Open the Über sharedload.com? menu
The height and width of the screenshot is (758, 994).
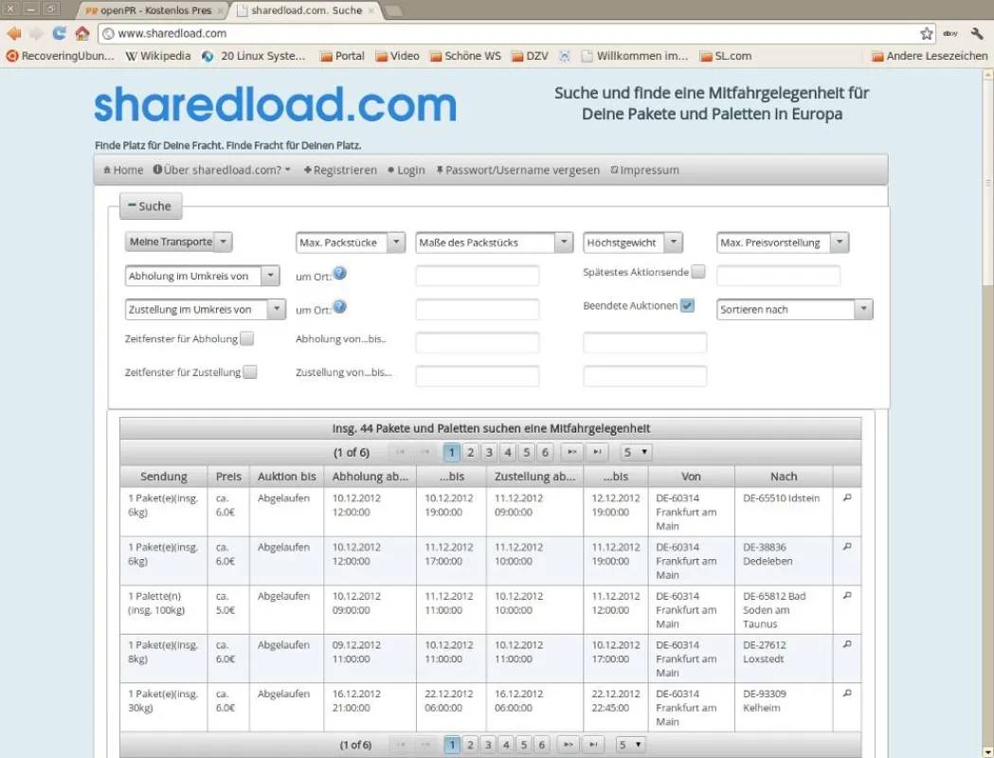[222, 170]
